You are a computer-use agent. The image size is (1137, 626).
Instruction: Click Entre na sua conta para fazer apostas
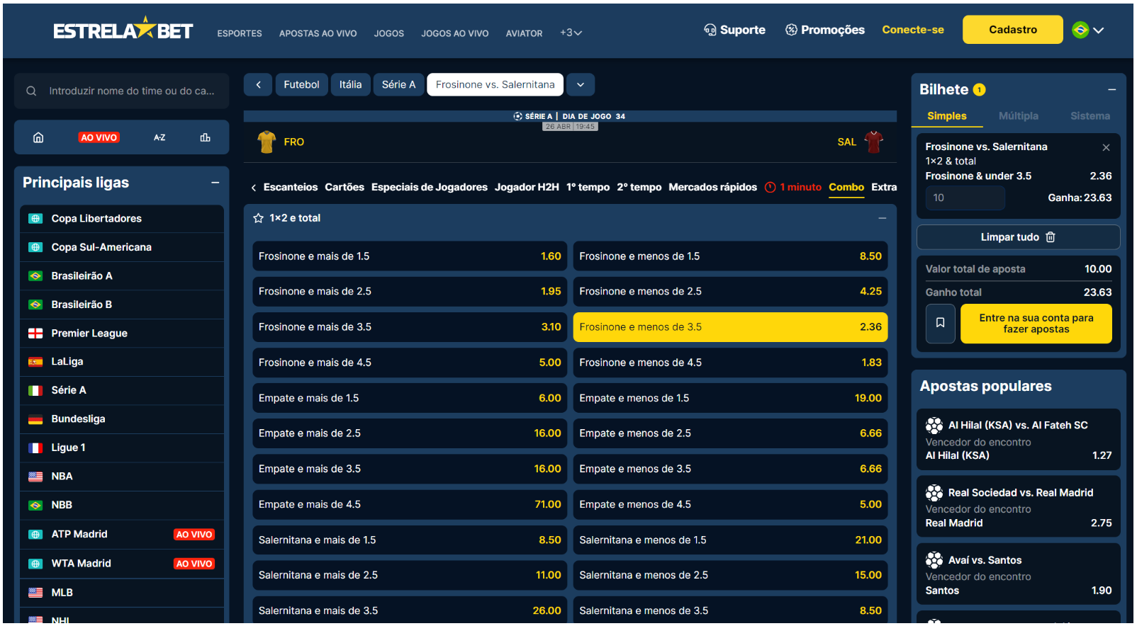[1036, 324]
